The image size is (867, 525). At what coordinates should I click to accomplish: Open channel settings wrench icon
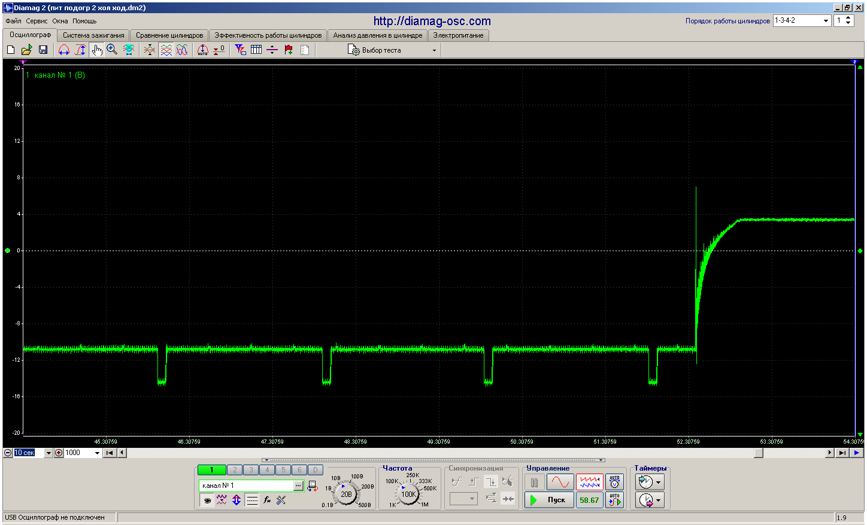click(281, 500)
